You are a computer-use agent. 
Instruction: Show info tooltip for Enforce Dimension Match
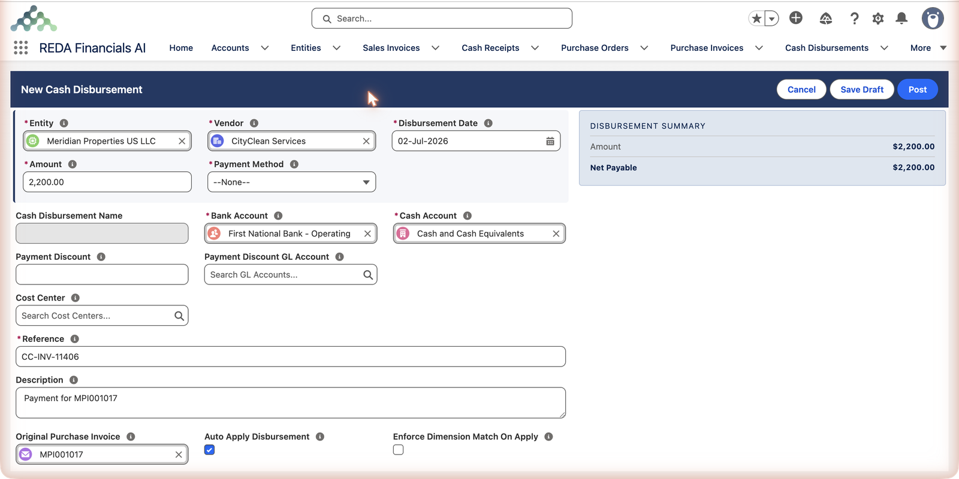[x=548, y=436]
